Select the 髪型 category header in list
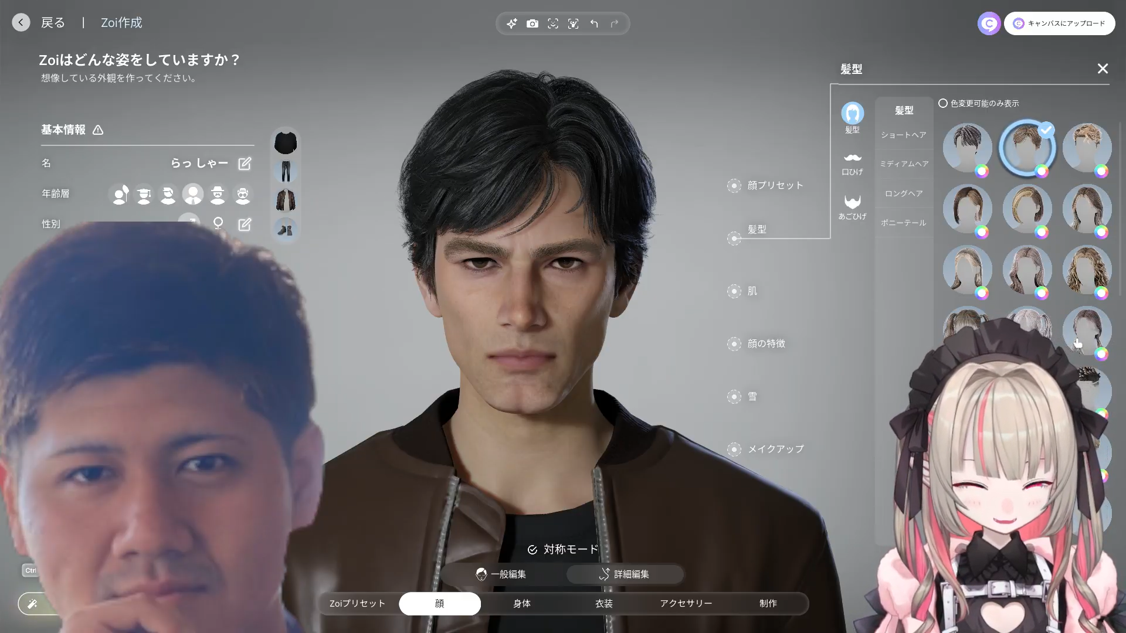Screen dimensions: 1126x633 [904, 110]
